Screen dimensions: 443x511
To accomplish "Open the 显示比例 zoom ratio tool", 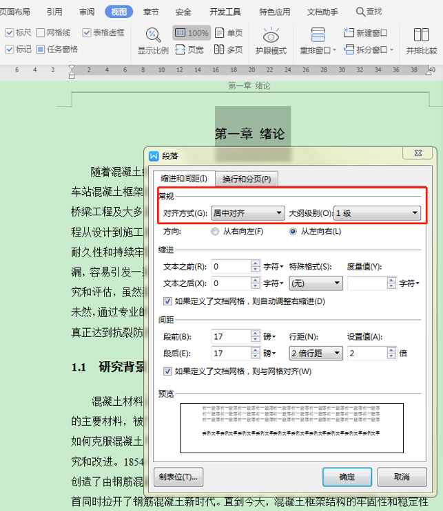I will pos(153,41).
